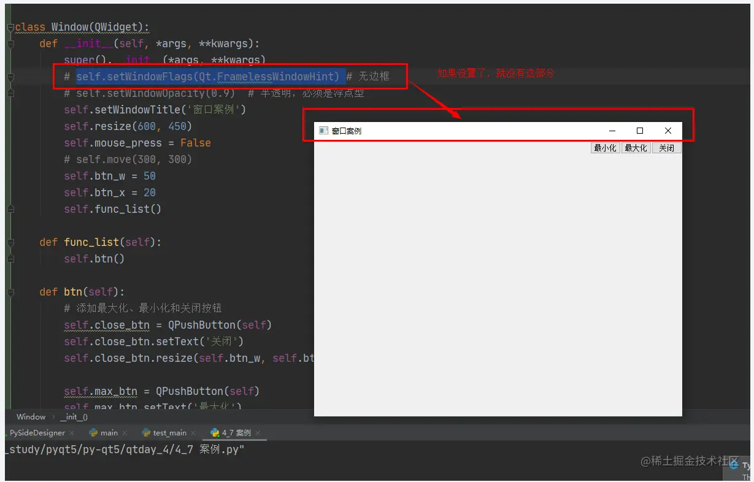
Task: Click the self.btn_x = 20 line
Action: point(110,193)
